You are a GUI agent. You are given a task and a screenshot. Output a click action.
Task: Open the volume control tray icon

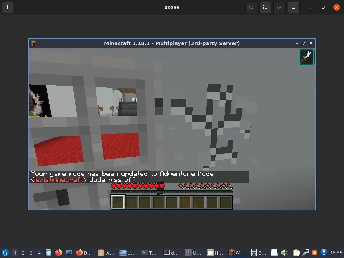pos(284,253)
